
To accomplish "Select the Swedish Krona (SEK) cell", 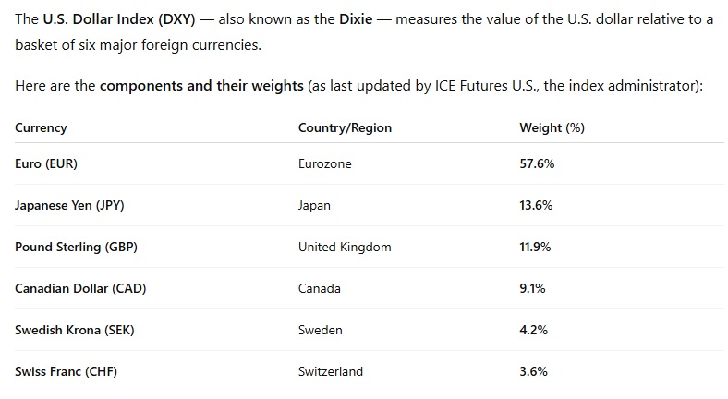I will tap(74, 330).
